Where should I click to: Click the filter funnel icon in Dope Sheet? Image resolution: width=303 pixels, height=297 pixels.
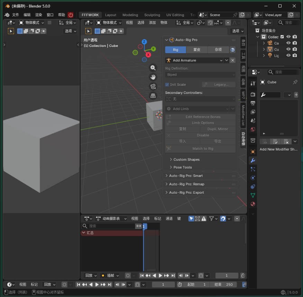click(x=211, y=218)
